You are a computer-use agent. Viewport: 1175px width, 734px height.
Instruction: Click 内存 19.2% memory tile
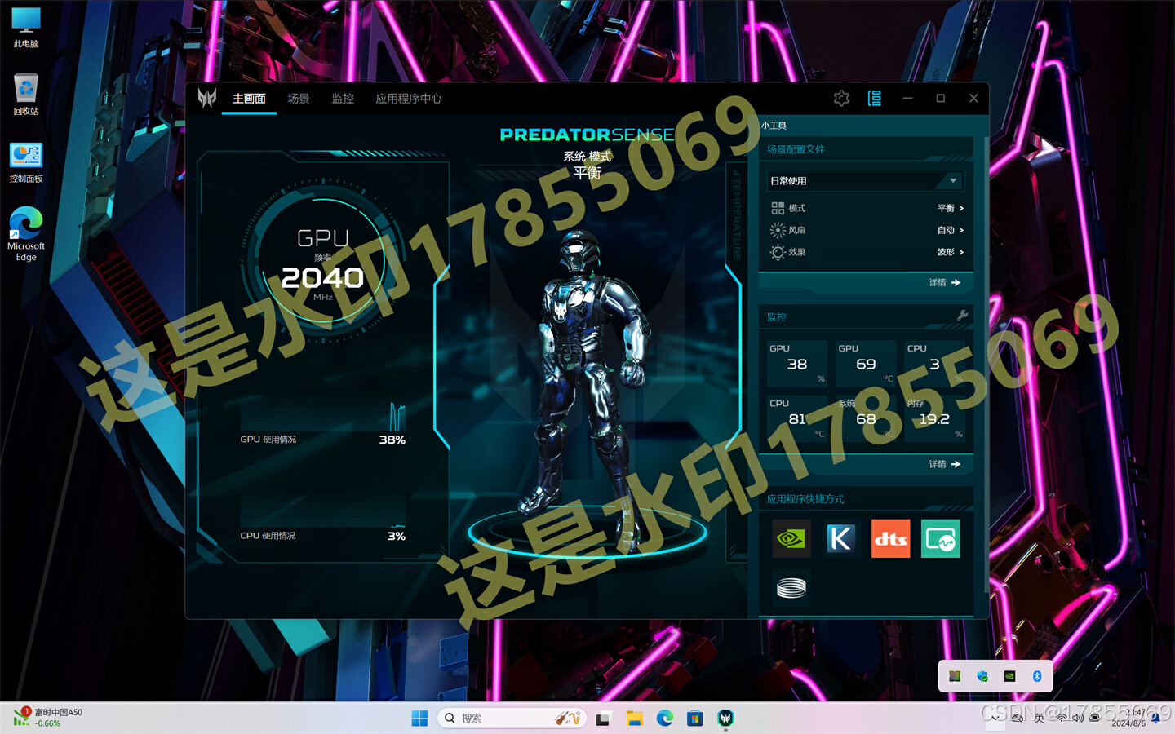pos(935,419)
